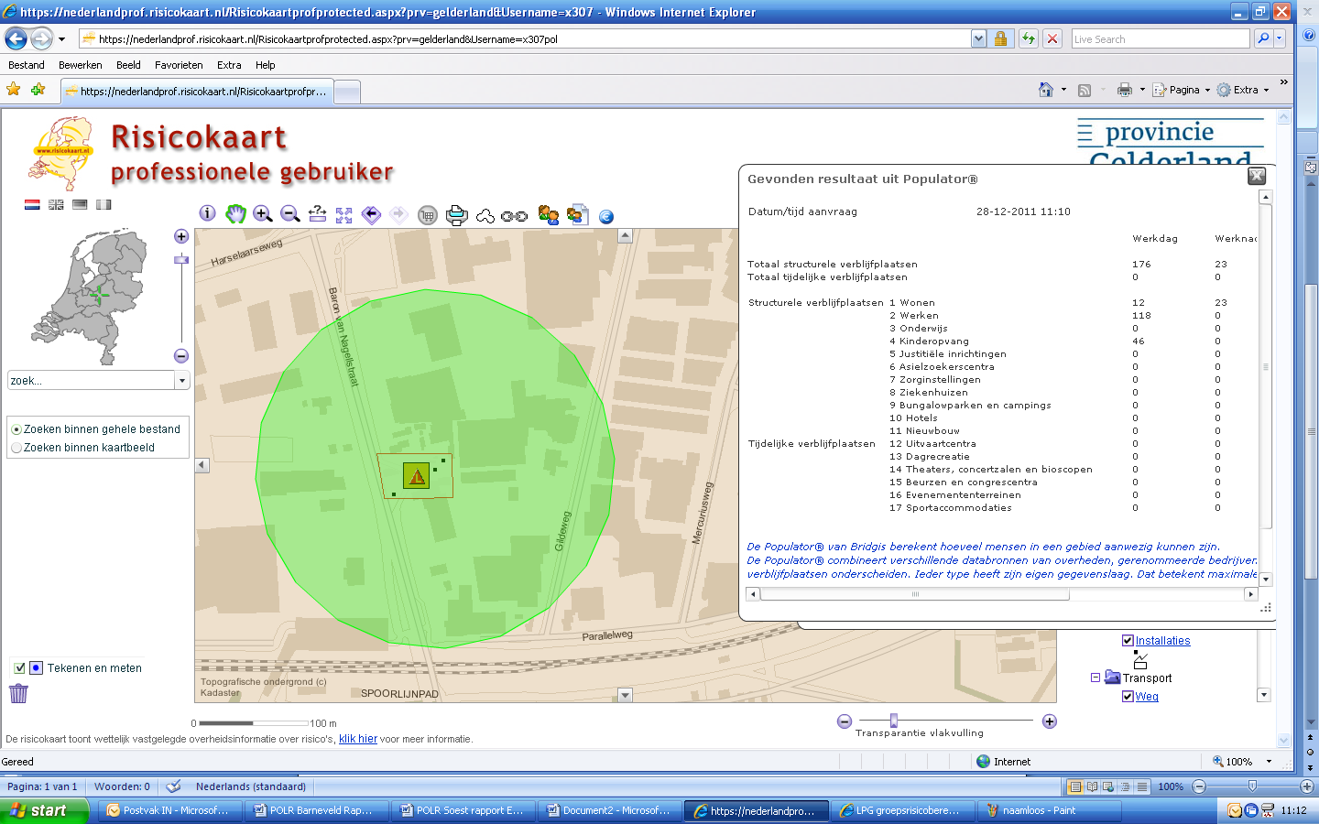
Task: Go forward to next map view
Action: point(398,214)
